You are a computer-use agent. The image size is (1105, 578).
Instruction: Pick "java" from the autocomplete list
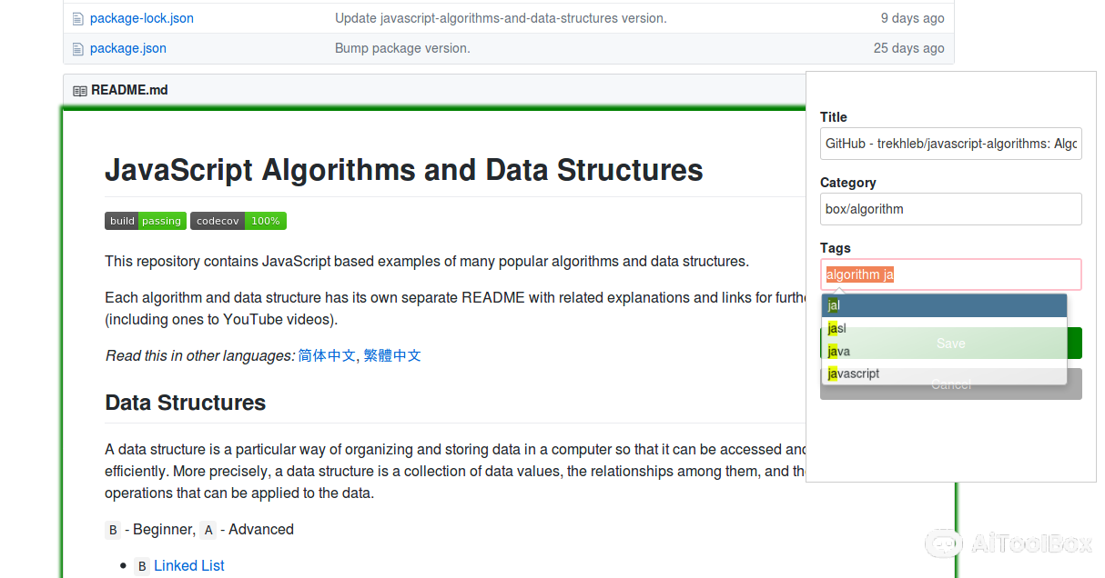pyautogui.click(x=943, y=351)
